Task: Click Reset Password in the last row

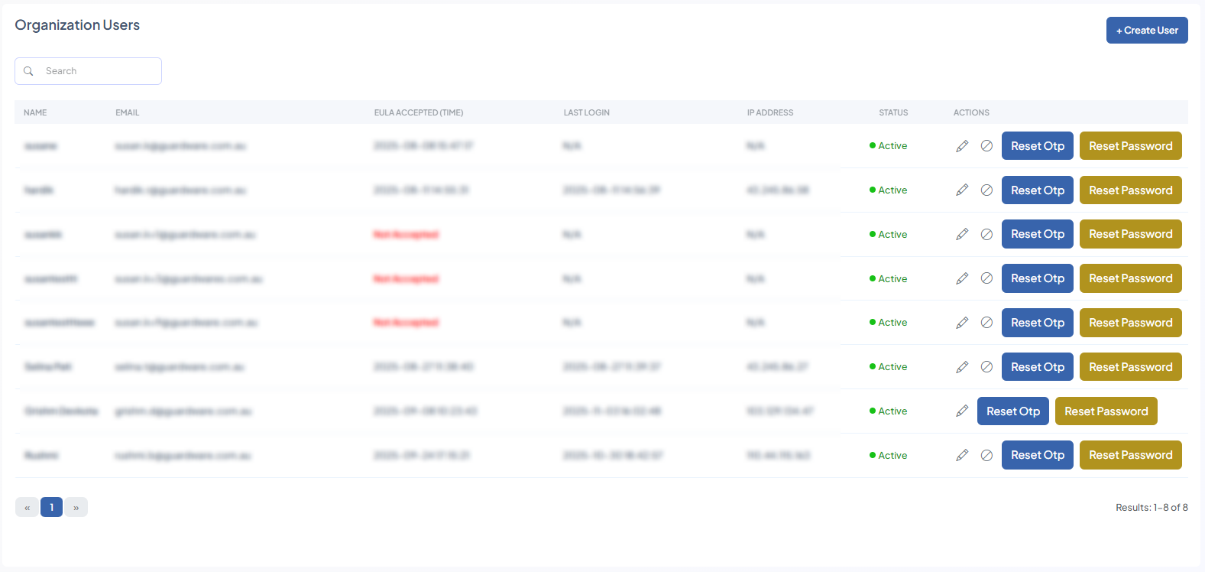Action: point(1130,456)
